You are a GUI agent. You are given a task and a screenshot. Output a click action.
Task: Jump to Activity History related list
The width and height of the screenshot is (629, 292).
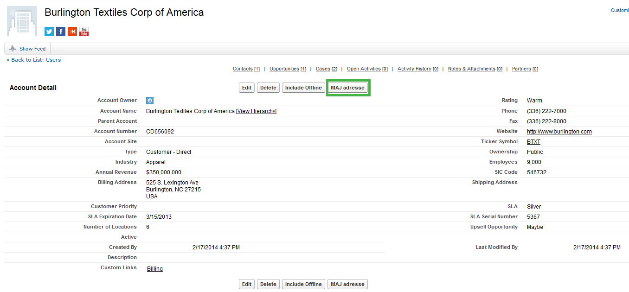(418, 69)
